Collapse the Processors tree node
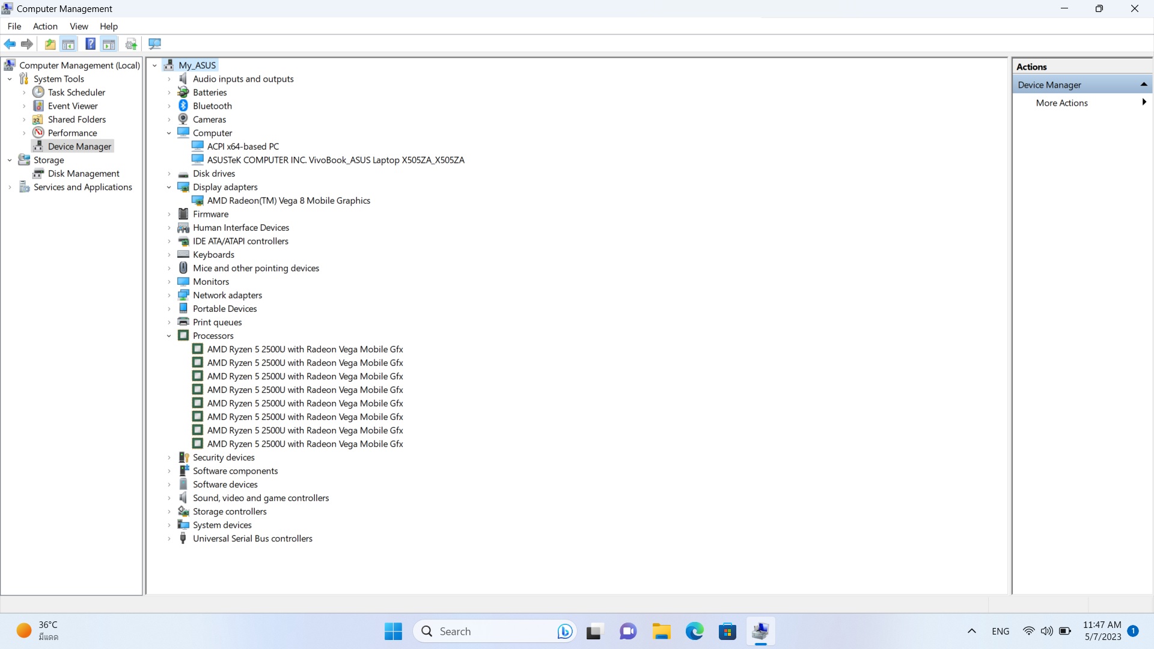This screenshot has height=649, width=1154. 169,336
